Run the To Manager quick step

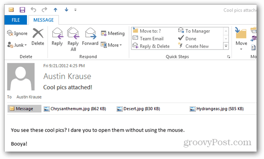click(x=194, y=31)
